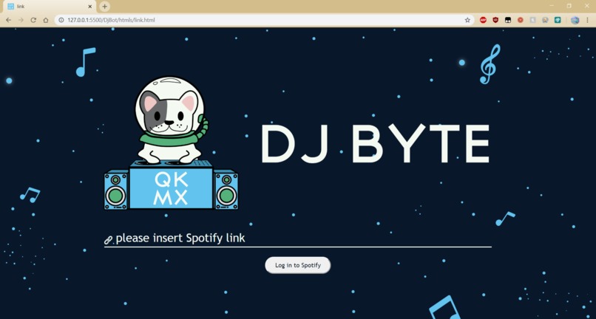Minimize the Chrome window
Screen dimensions: 596x319
[552, 6]
